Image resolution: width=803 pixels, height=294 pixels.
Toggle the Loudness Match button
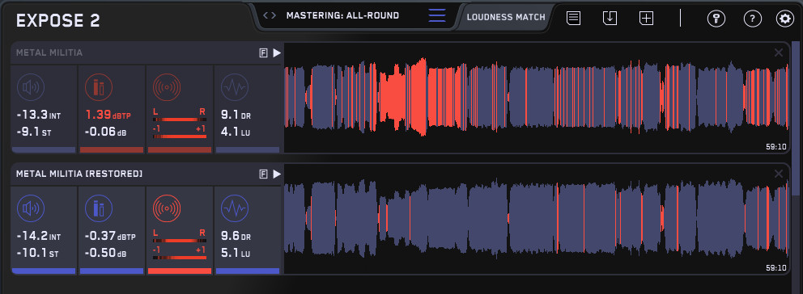pos(506,17)
